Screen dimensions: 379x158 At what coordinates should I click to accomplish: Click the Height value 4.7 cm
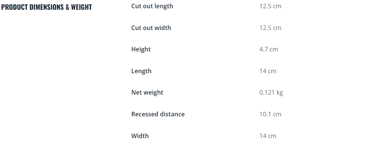[269, 49]
